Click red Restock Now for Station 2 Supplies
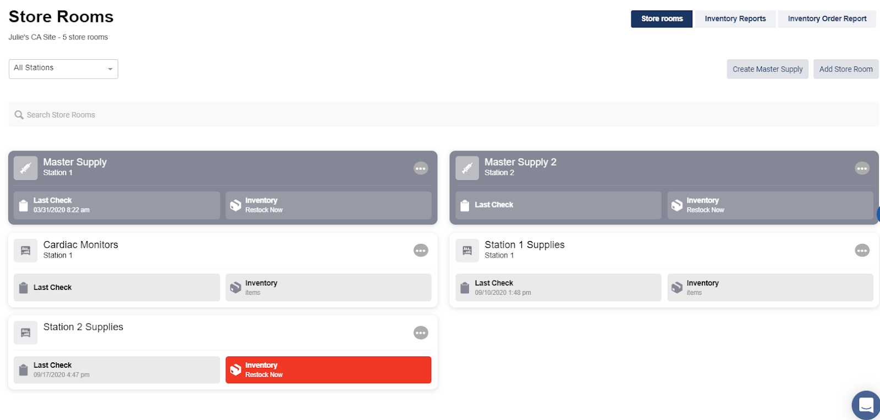 [x=328, y=370]
